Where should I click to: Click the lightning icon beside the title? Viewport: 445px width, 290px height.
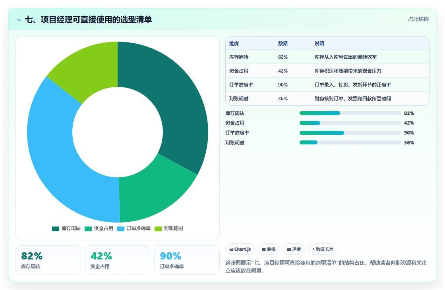click(19, 20)
